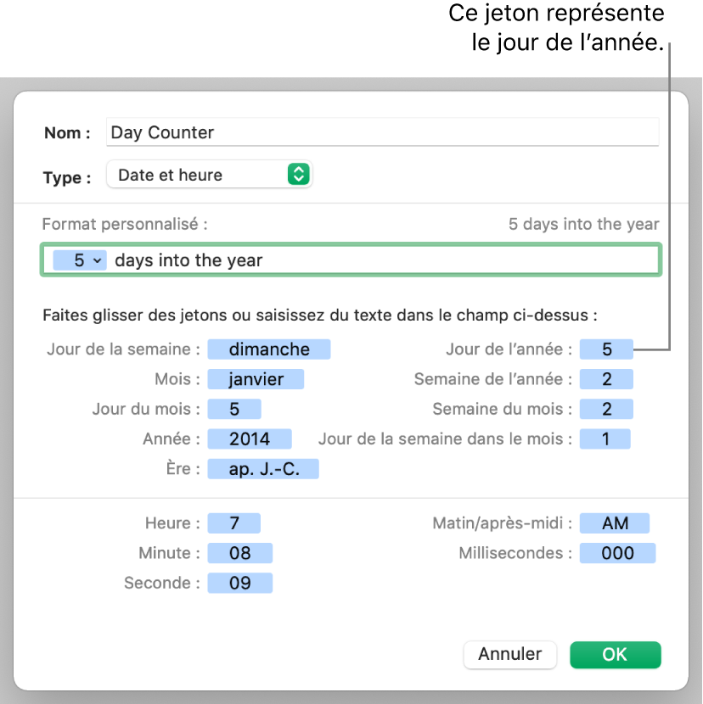Click the custom format text field
The height and width of the screenshot is (704, 703).
[382, 260]
